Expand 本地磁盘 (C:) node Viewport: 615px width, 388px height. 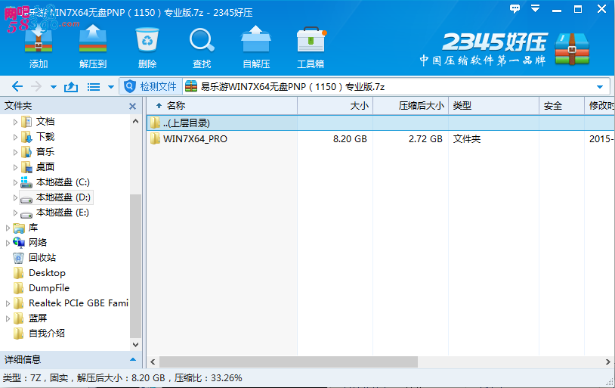15,182
